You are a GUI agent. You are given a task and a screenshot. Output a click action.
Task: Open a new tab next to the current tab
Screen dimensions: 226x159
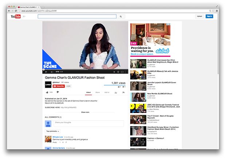coord(43,7)
